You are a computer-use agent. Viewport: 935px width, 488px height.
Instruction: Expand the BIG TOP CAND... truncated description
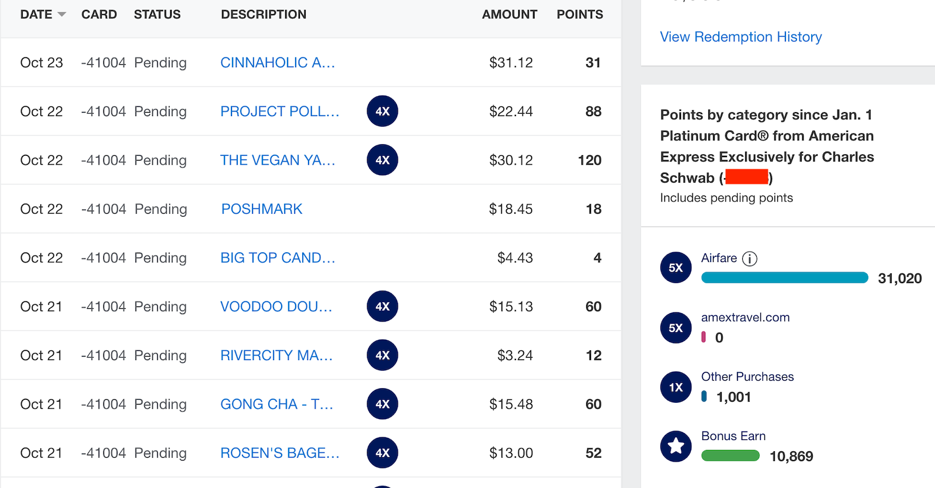(x=278, y=257)
